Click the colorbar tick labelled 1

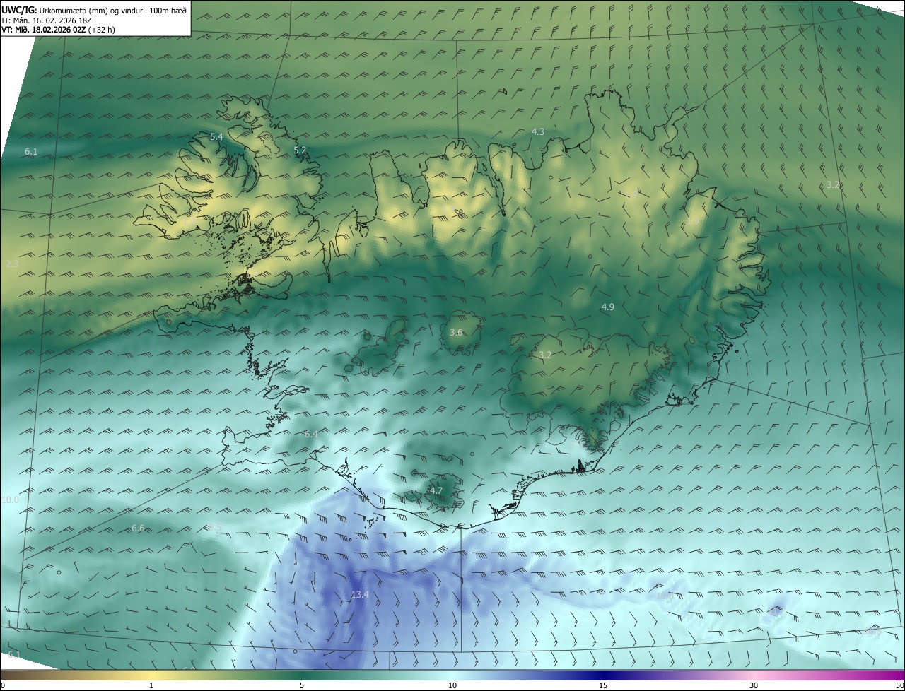pos(151,686)
